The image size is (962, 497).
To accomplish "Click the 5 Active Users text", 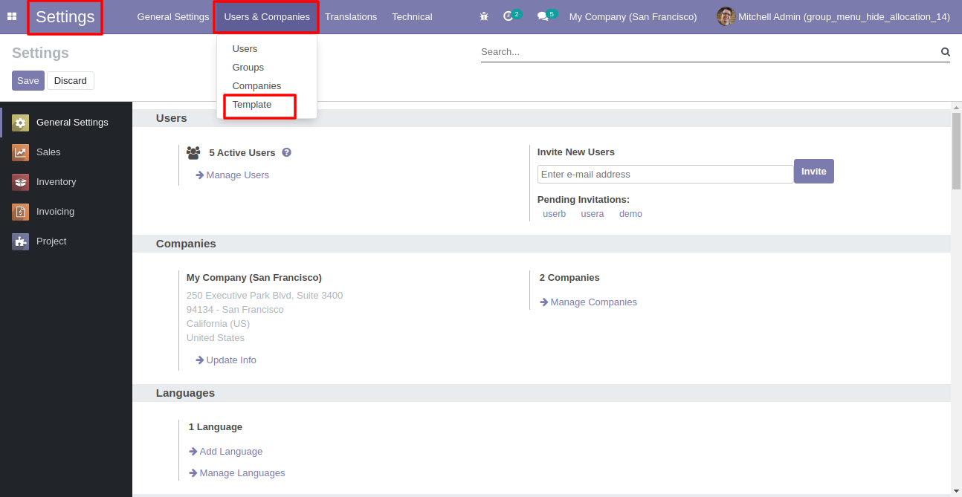I will [x=242, y=153].
